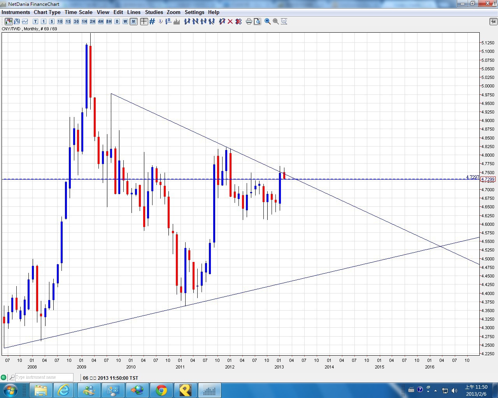Set time scale to 1 minute
498x398 pixels.
[44, 21]
